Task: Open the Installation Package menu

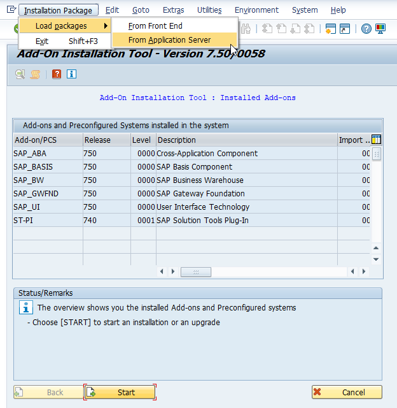Action: [x=59, y=10]
